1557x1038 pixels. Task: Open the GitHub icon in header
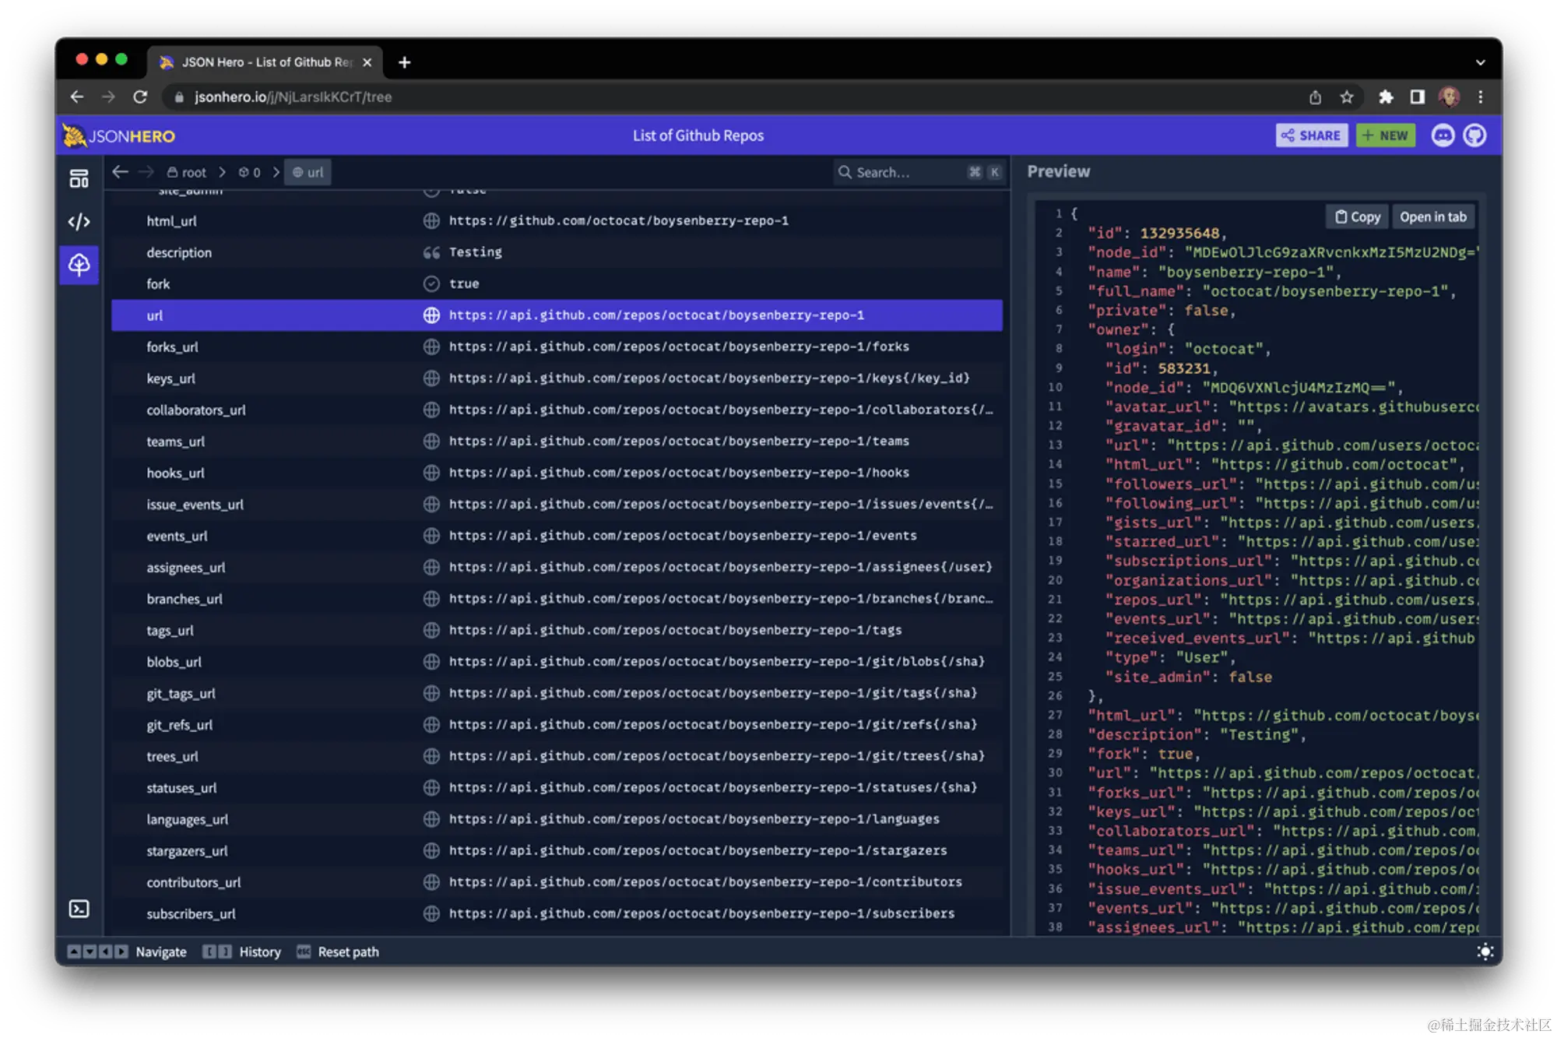pyautogui.click(x=1474, y=135)
